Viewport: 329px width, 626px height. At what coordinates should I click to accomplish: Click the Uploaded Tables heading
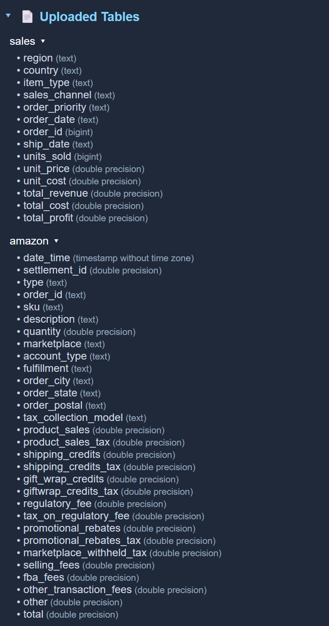(89, 17)
